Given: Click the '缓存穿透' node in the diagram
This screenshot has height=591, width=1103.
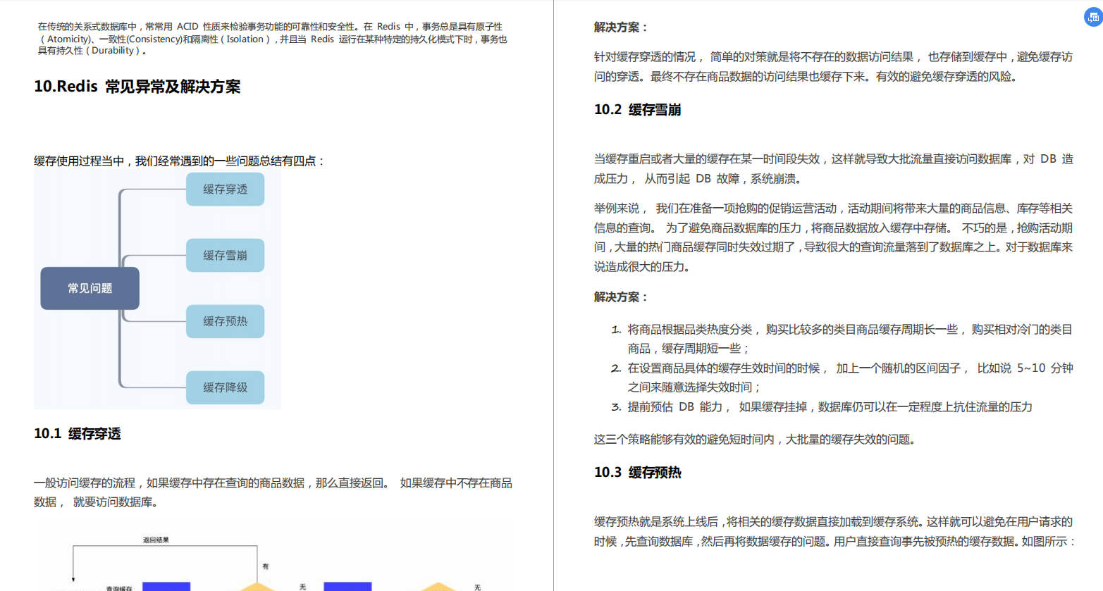Looking at the screenshot, I should click(x=225, y=189).
